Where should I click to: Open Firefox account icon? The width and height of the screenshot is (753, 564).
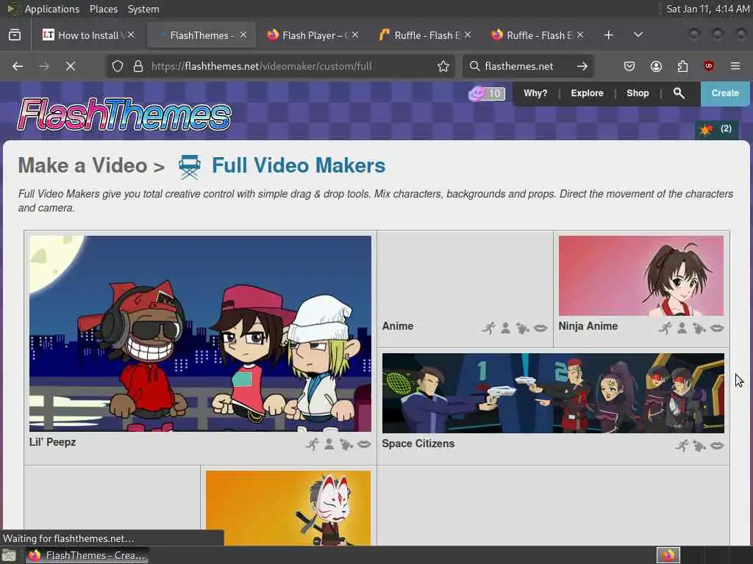(656, 66)
